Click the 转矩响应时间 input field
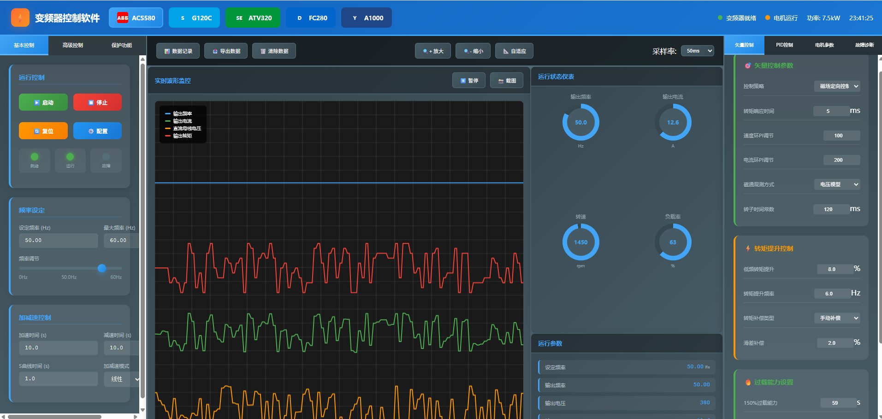Screen dimensions: 882x419 (x=831, y=111)
